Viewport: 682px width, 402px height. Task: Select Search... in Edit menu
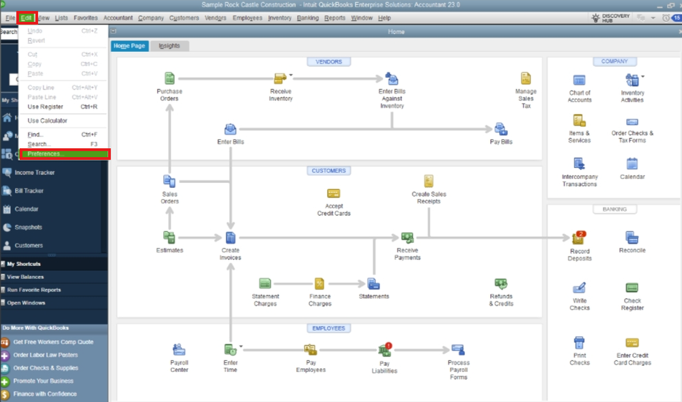click(63, 144)
